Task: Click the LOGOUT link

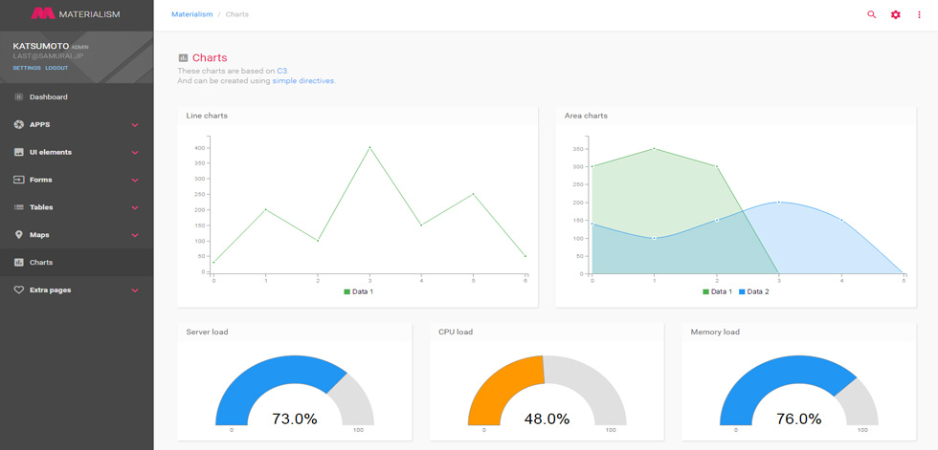Action: [x=56, y=68]
